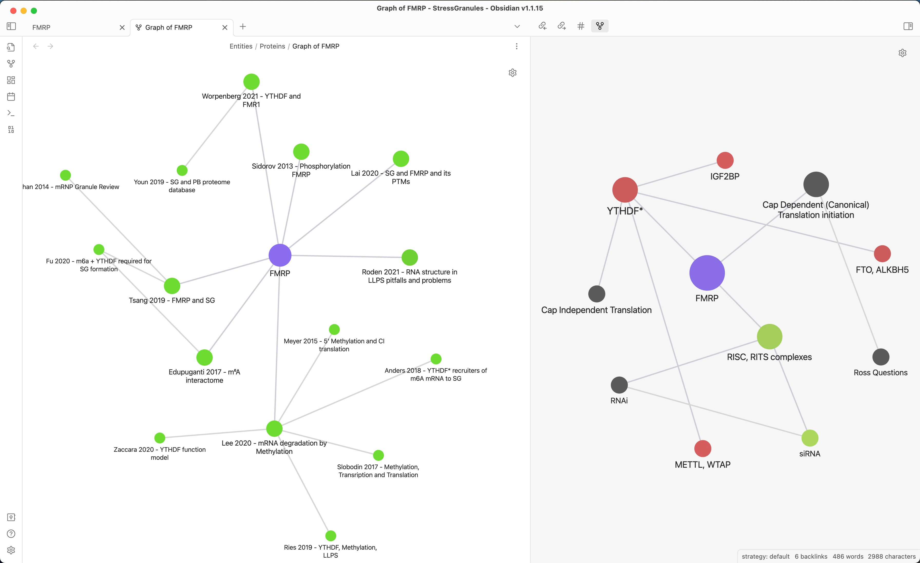
Task: Click Graph of FMRP breadcrumb title
Action: click(315, 46)
